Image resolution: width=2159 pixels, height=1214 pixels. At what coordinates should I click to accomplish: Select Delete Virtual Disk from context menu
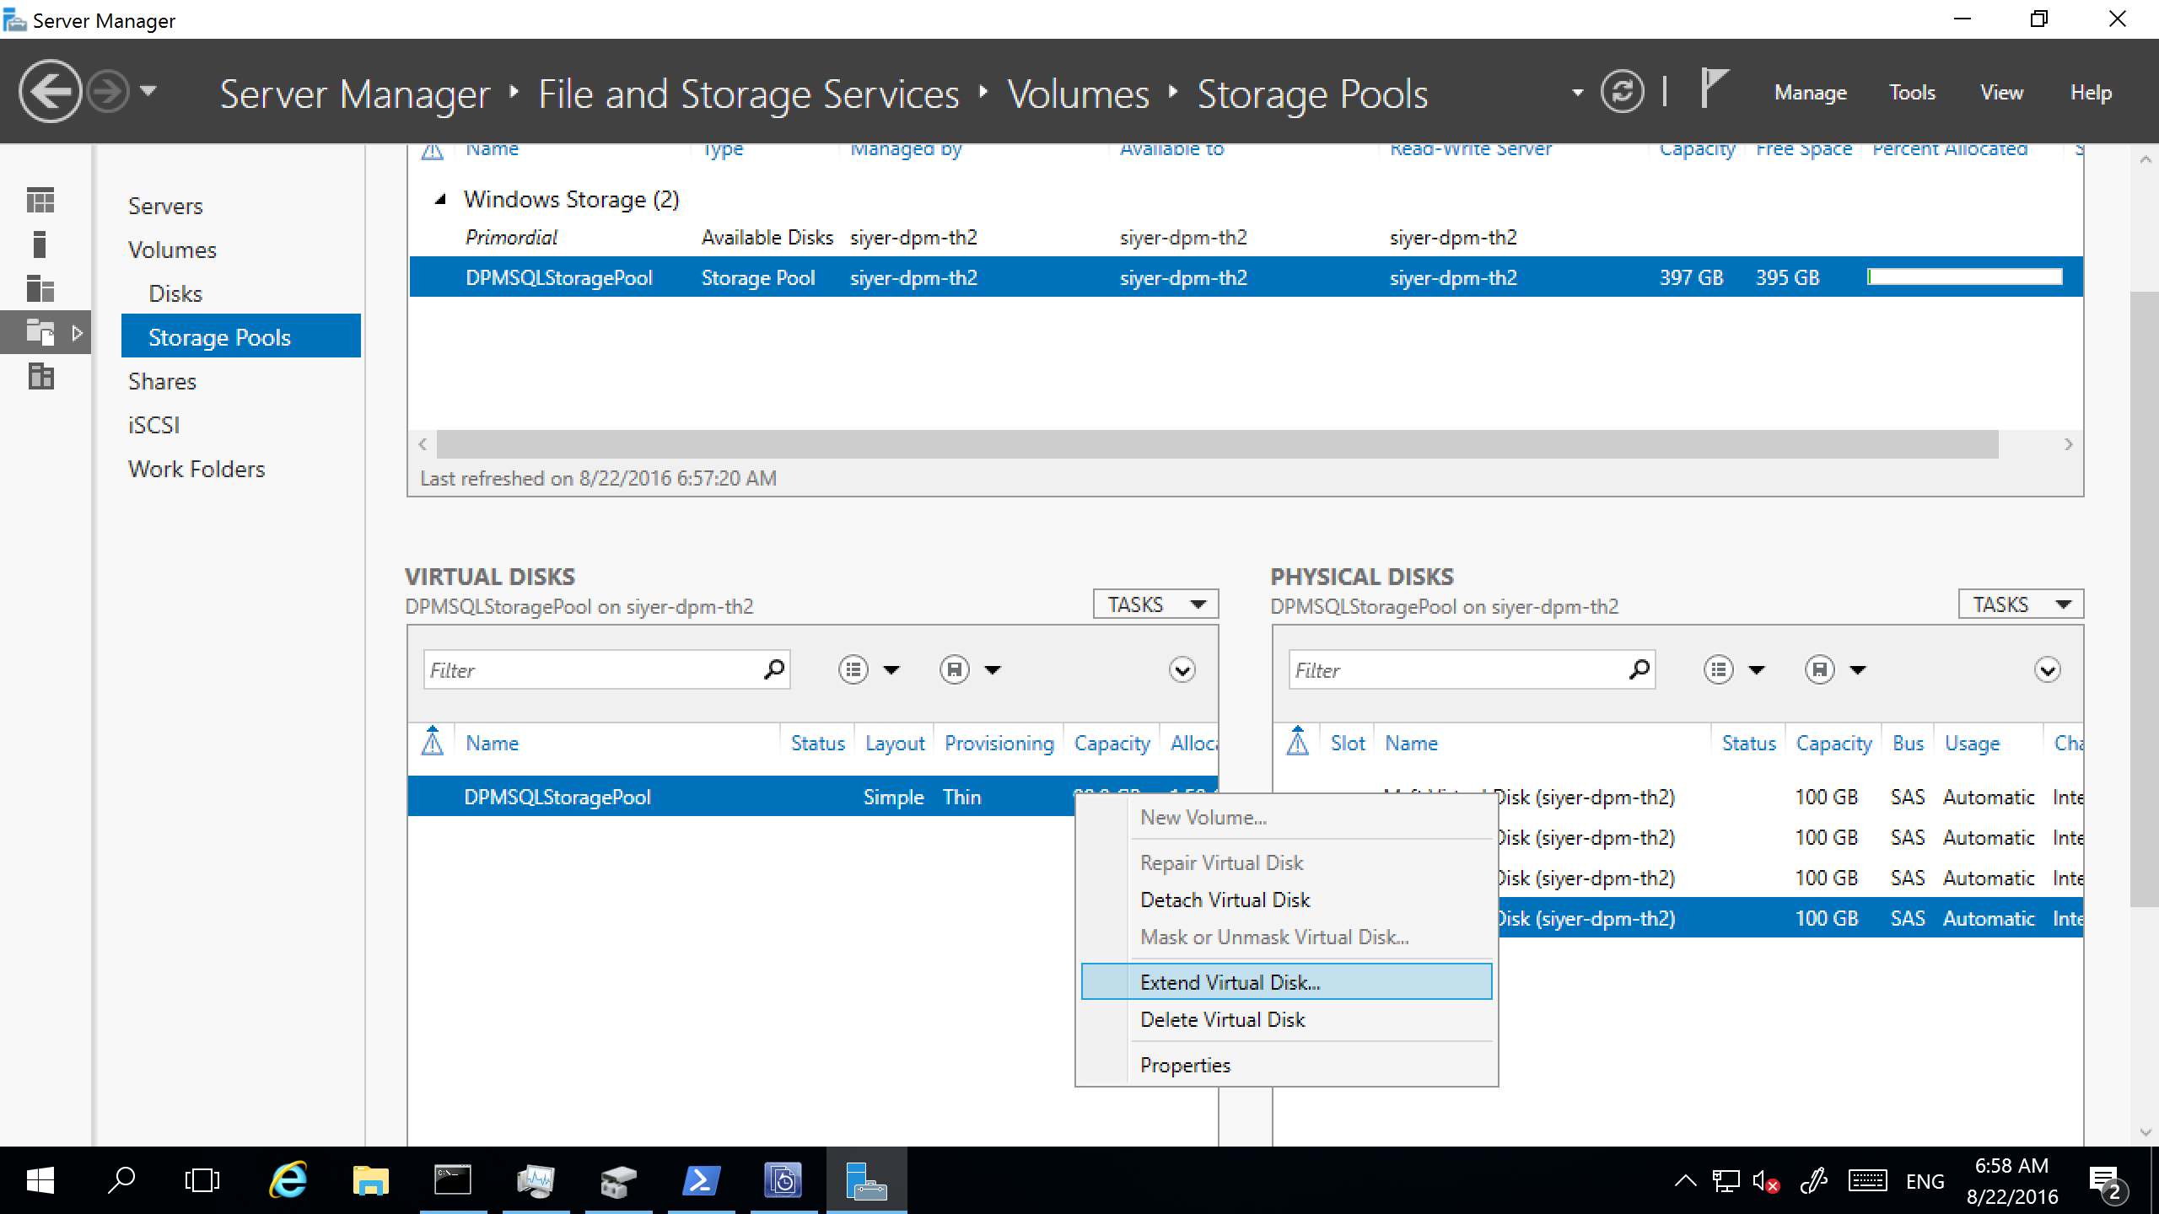pyautogui.click(x=1222, y=1020)
